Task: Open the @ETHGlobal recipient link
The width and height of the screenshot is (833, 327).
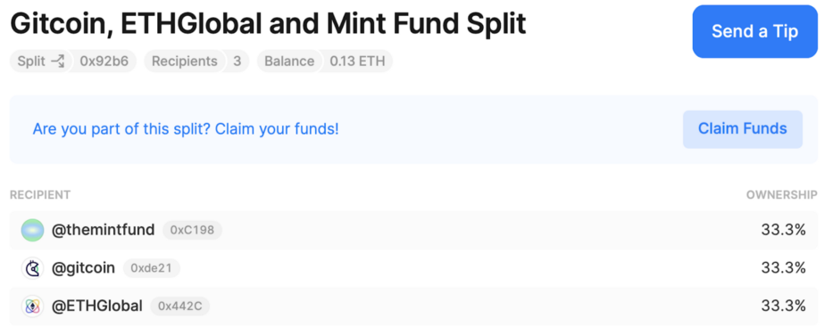Action: point(97,307)
